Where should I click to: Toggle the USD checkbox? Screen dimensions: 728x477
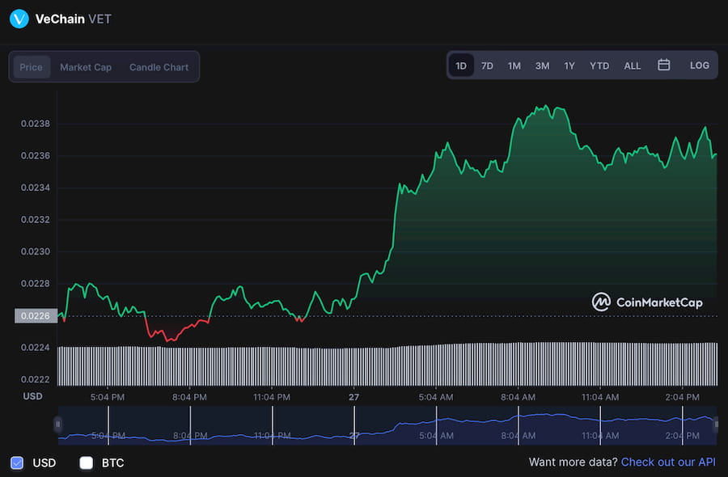pos(18,462)
